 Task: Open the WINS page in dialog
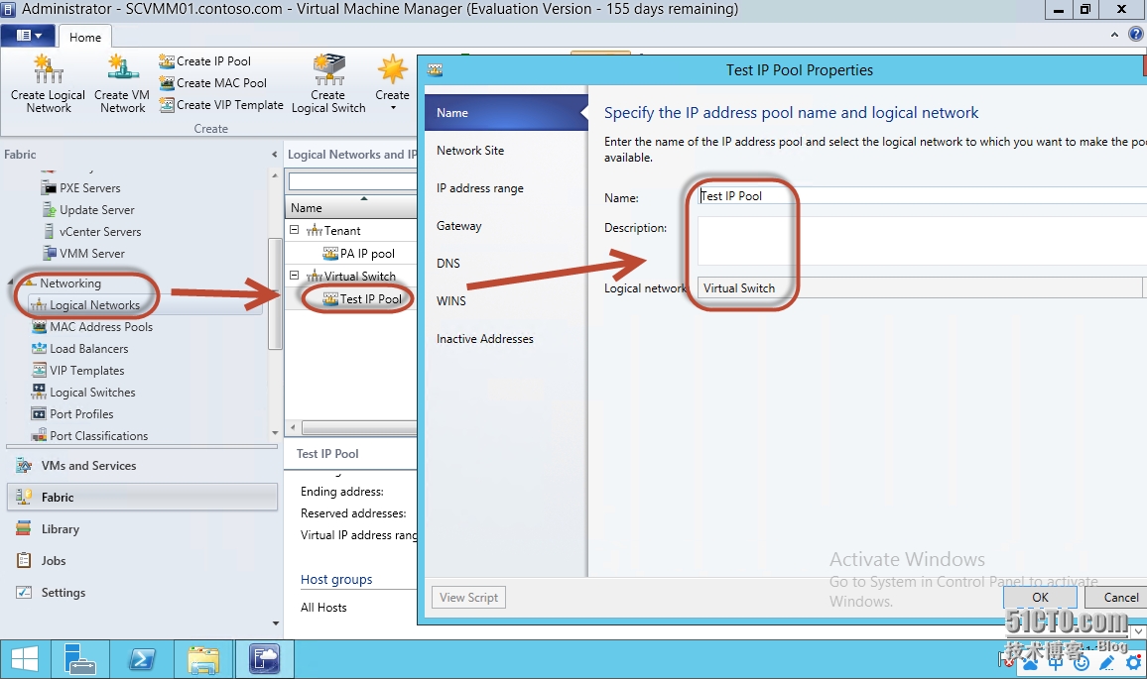(x=506, y=301)
